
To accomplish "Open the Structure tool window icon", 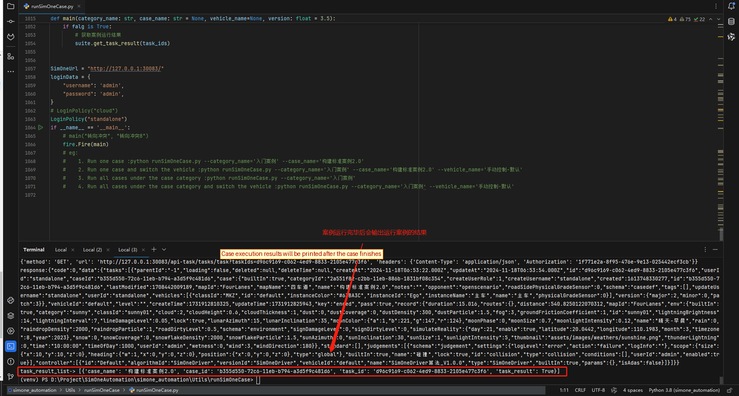I will click(10, 56).
